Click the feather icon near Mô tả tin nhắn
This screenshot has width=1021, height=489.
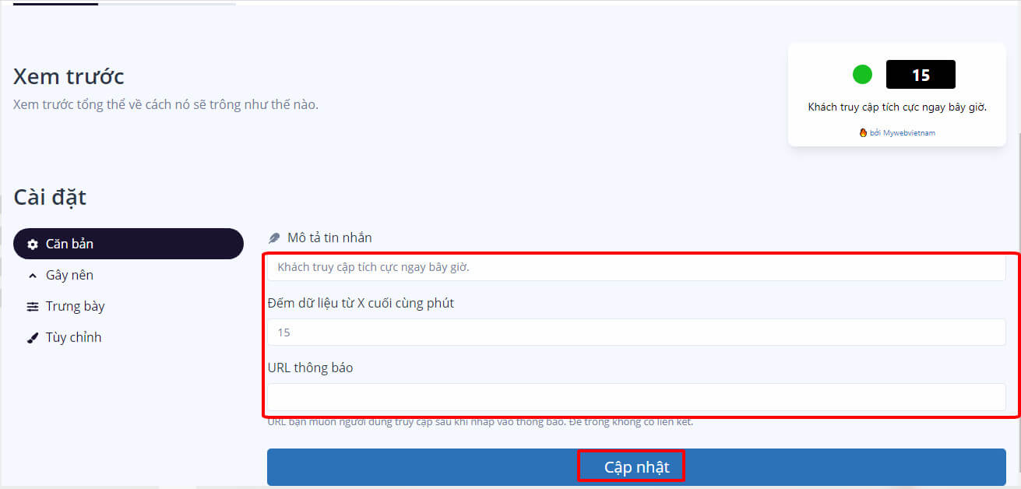point(274,238)
